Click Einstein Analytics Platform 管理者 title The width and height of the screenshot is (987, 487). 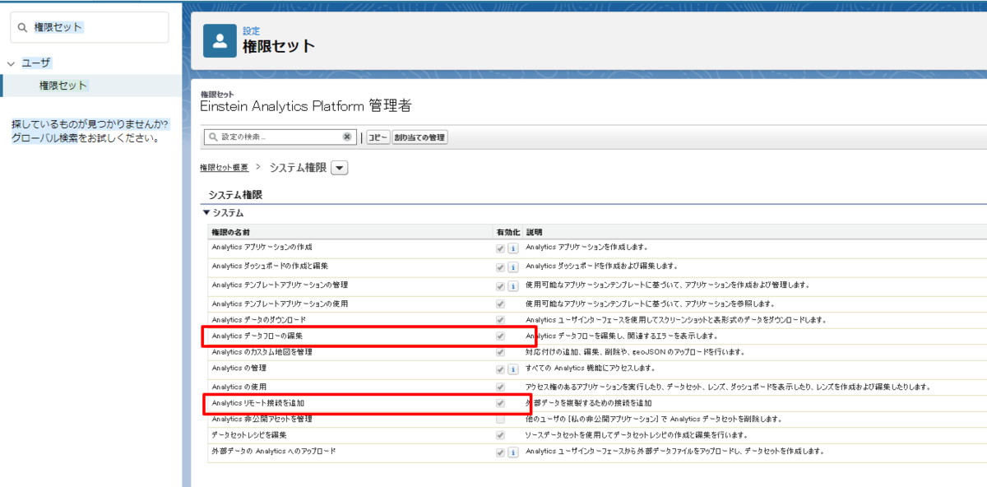(x=305, y=106)
